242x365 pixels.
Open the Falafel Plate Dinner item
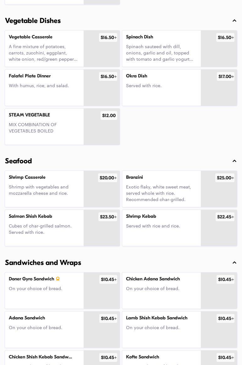pos(44,87)
